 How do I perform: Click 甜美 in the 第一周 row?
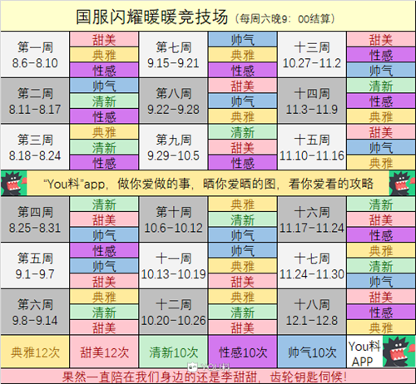tap(104, 39)
